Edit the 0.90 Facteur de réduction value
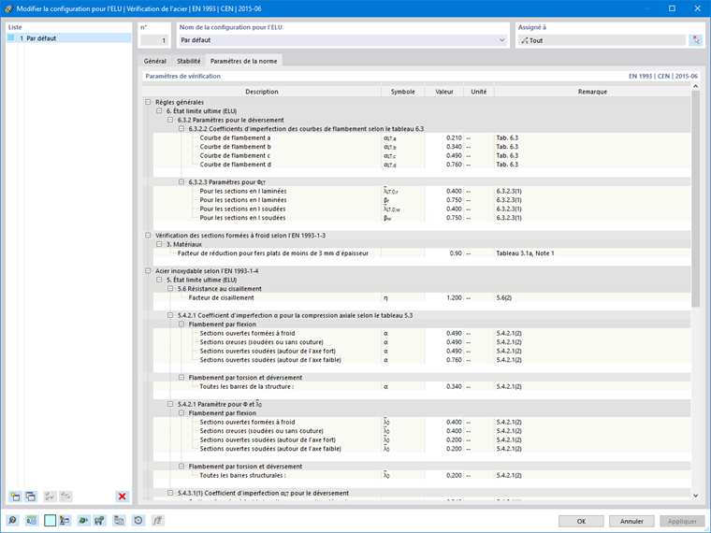Image resolution: width=711 pixels, height=533 pixels. pos(444,253)
